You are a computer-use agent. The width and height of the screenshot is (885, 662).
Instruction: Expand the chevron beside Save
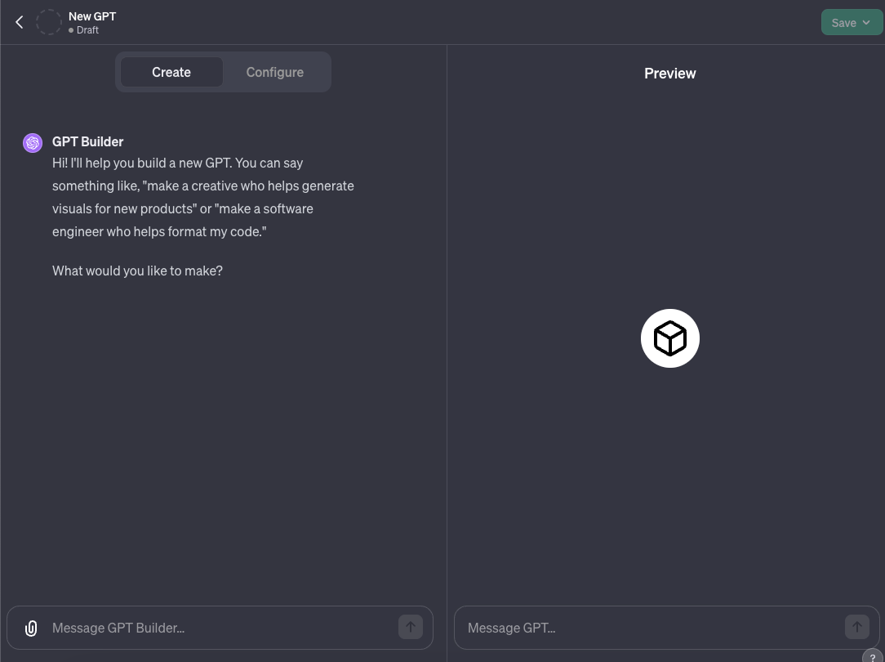click(x=866, y=23)
